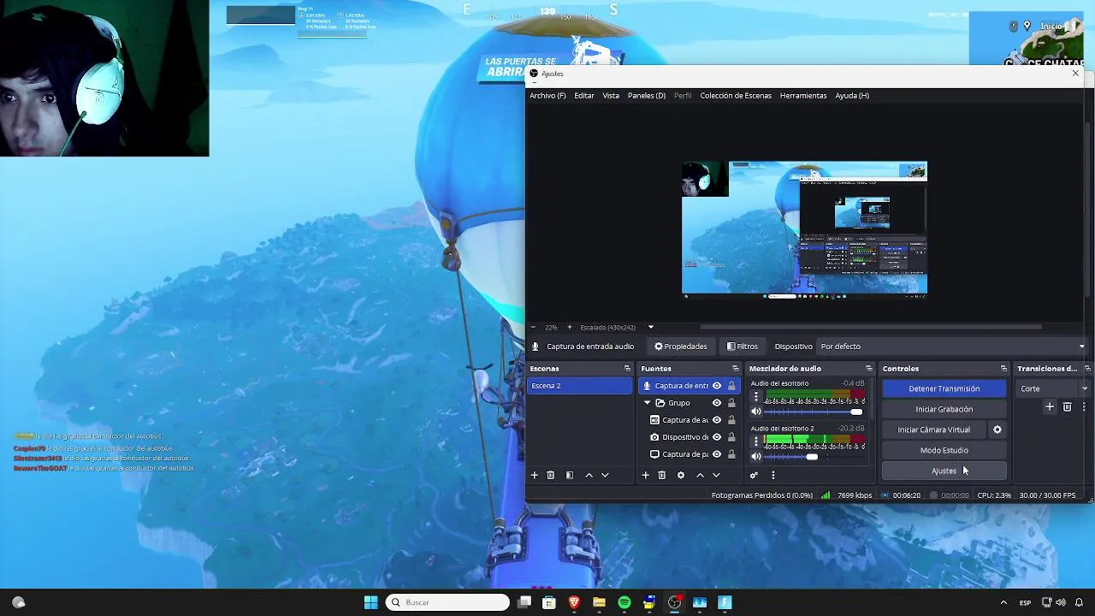Open advanced audio properties gears icon
Image resolution: width=1095 pixels, height=616 pixels.
pyautogui.click(x=754, y=475)
